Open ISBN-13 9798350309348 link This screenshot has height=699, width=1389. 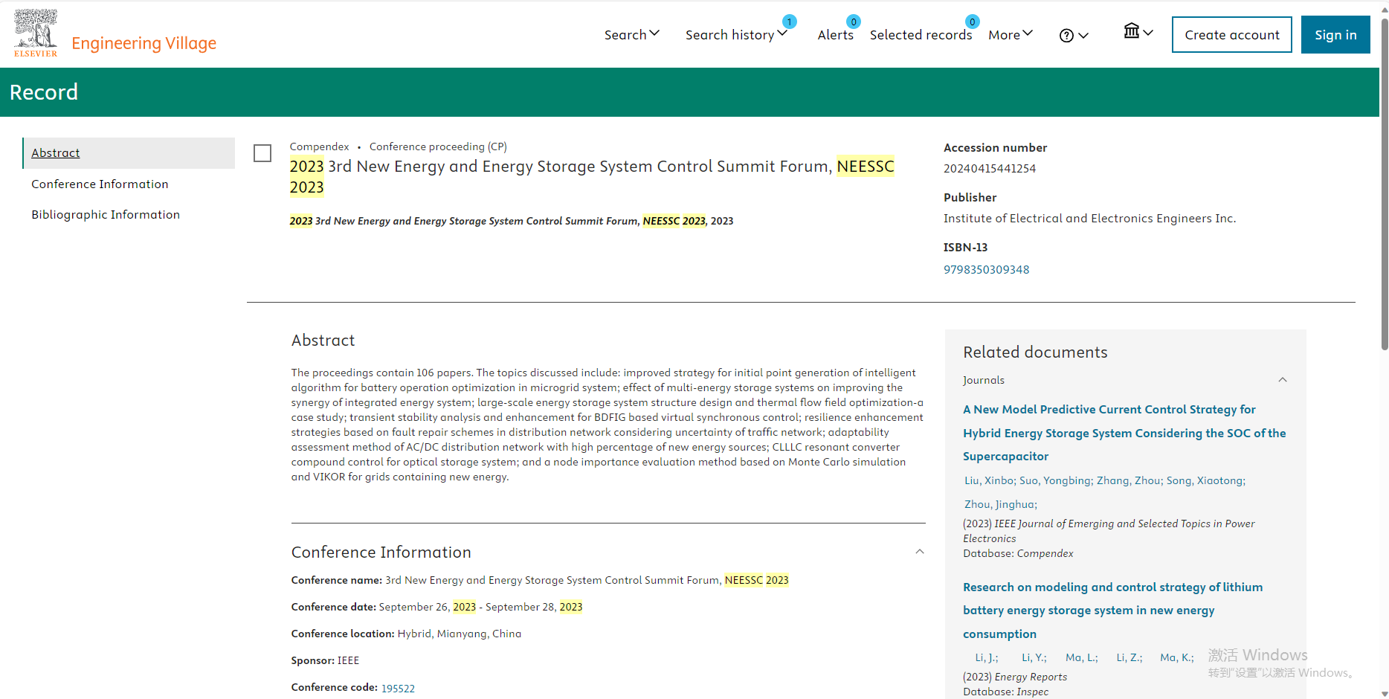pos(986,269)
